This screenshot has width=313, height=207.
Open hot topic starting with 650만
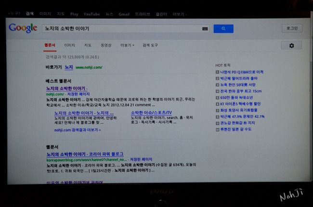coord(236,98)
